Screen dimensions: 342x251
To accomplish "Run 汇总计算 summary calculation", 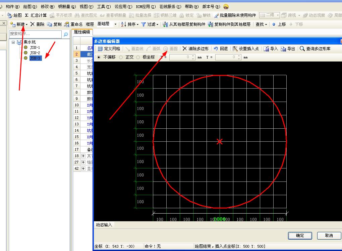I will [36, 15].
